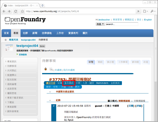Image resolution: width=158 pixels, height=122 pixels.
Task: Switch to the 新功能 tab
Action: [135, 62]
